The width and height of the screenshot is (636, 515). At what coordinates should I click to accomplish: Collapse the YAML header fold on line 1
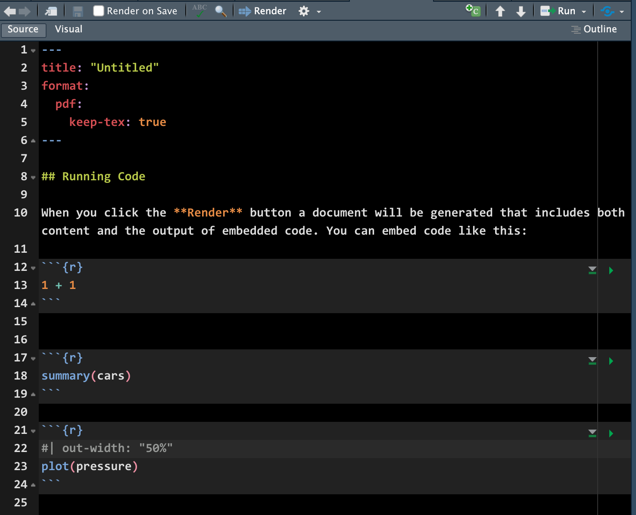[33, 50]
